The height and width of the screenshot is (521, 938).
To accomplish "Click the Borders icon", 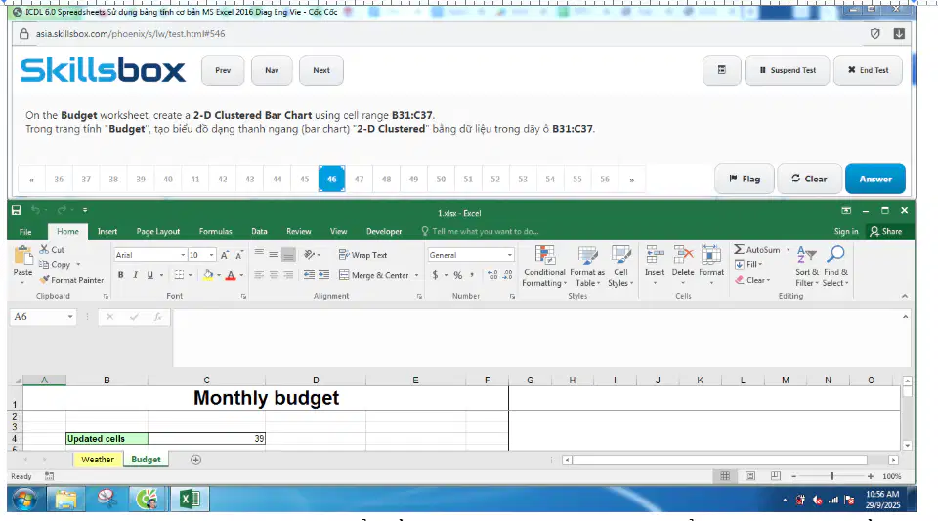I will [179, 275].
